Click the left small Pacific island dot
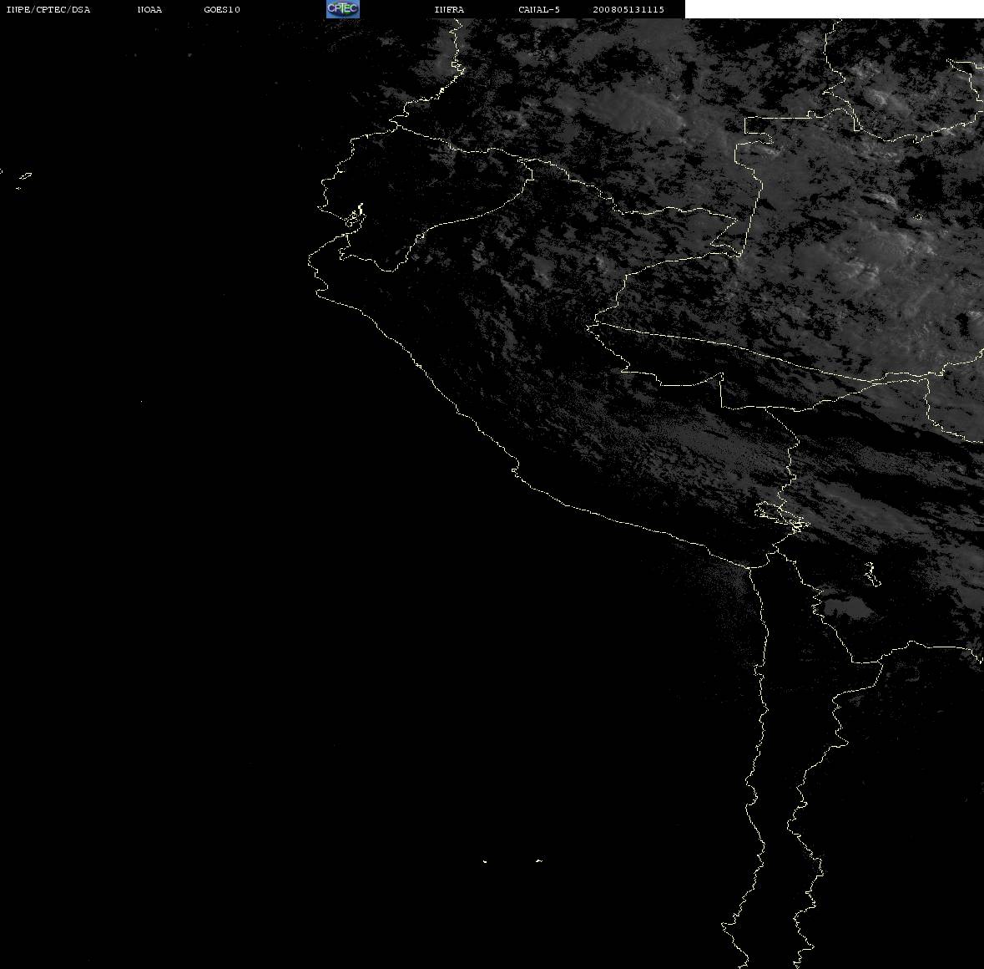Image resolution: width=984 pixels, height=969 pixels. (x=485, y=861)
